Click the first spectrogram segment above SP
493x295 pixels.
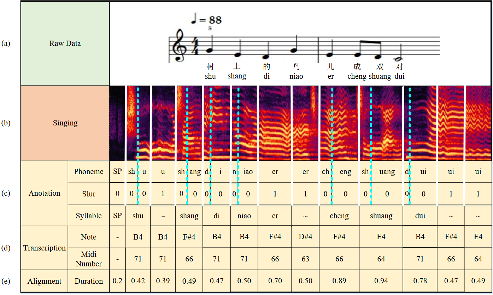(x=117, y=123)
